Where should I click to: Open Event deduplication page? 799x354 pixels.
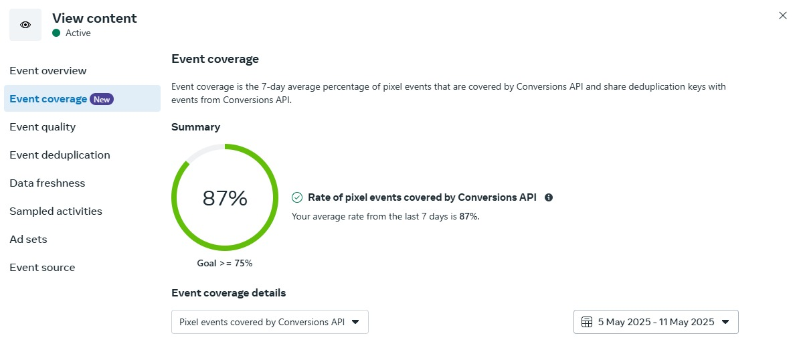tap(60, 155)
